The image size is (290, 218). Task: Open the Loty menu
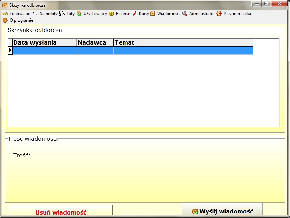[x=70, y=14]
